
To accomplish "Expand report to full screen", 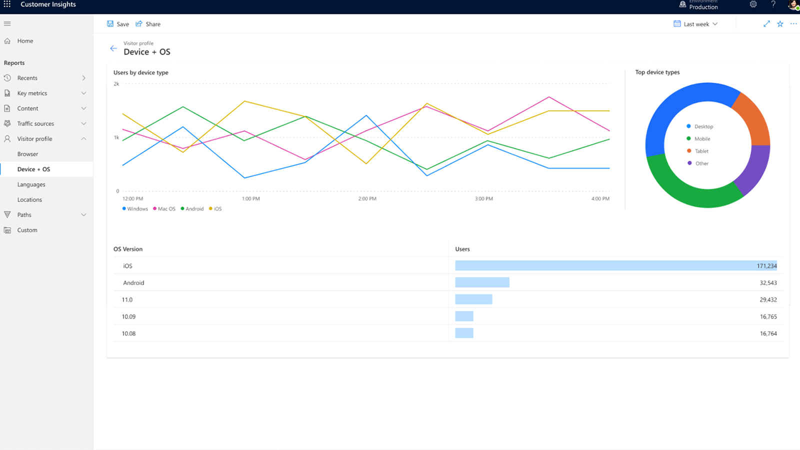I will (x=766, y=23).
